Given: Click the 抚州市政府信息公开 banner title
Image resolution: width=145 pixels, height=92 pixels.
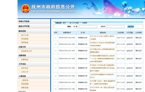Looking at the screenshot, I should point(53,7).
